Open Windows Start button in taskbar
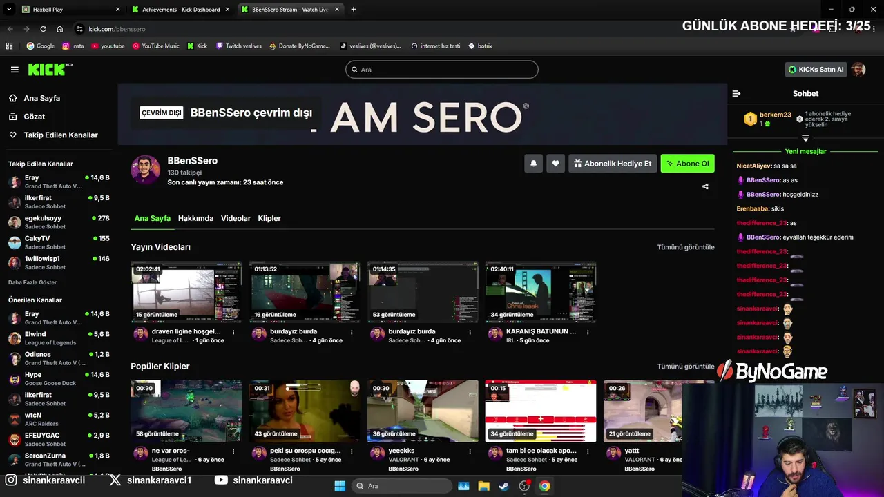Screen dimensions: 884x497 pyautogui.click(x=340, y=486)
